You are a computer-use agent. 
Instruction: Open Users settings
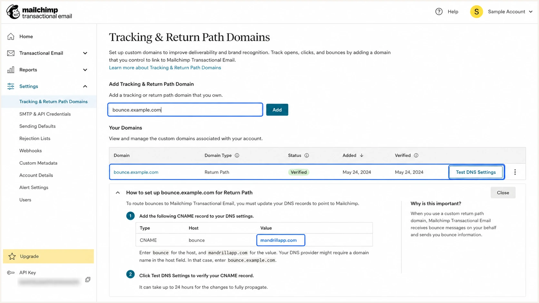25,200
